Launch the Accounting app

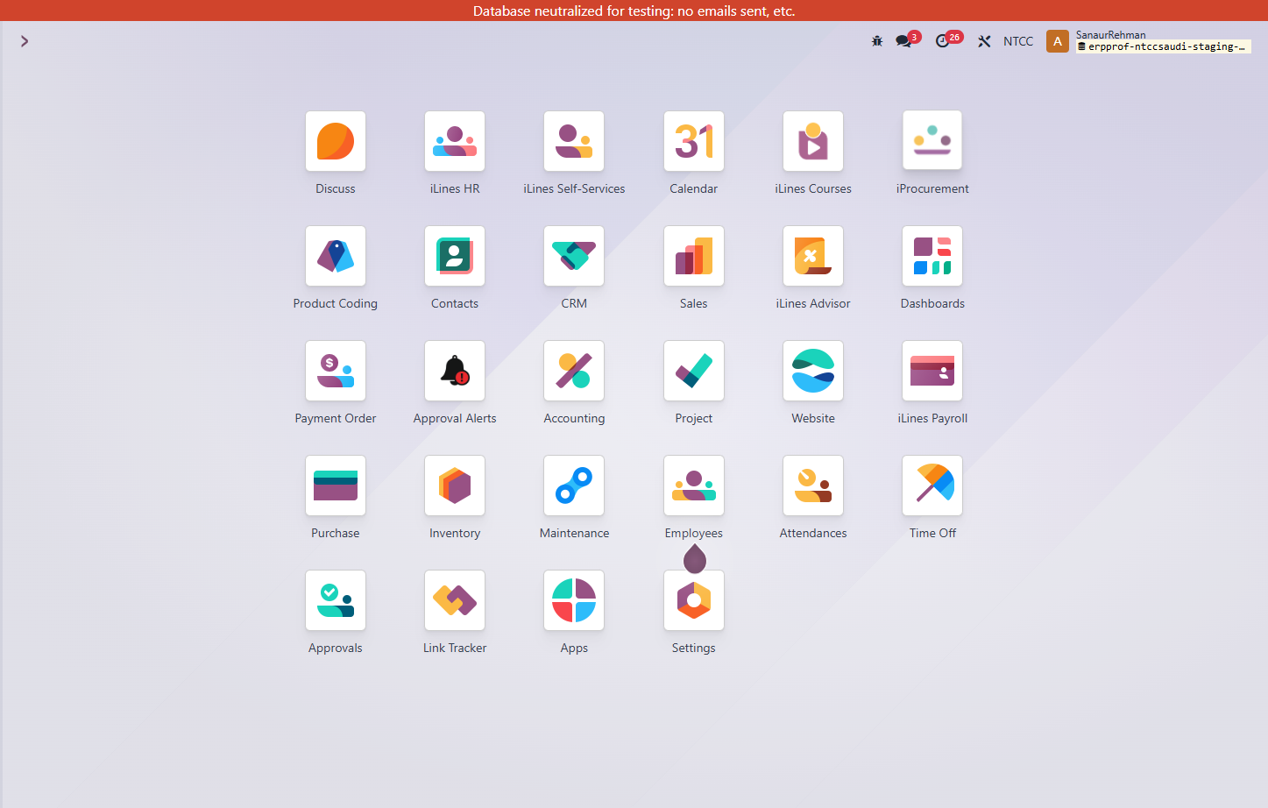574,371
